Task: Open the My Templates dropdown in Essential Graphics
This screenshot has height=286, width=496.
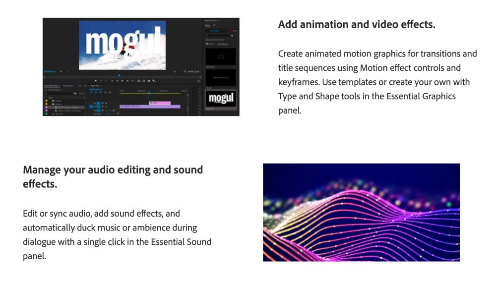Action: pos(214,31)
